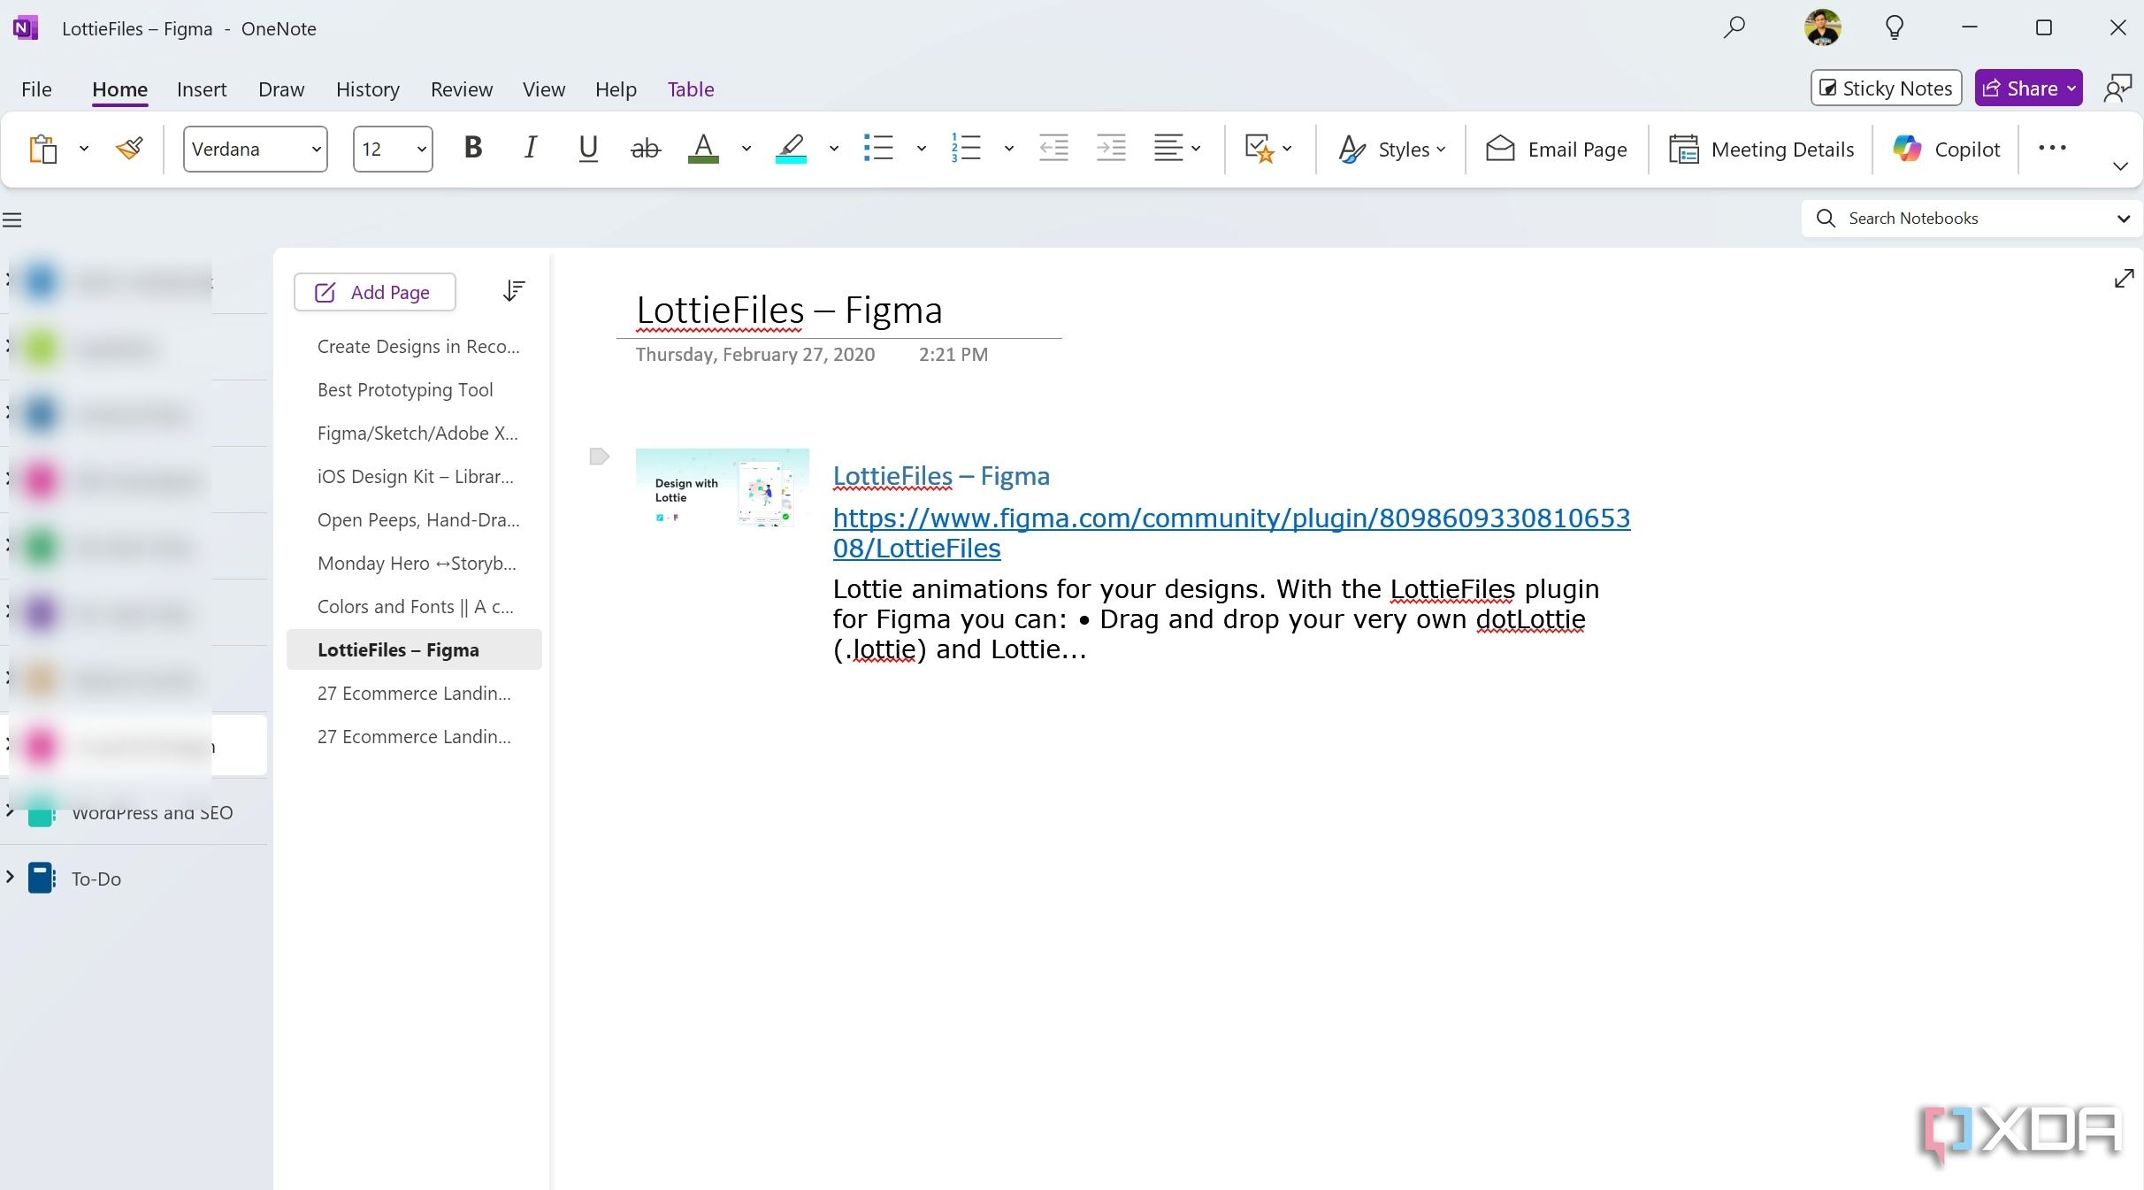Click the Add Page button

372,292
